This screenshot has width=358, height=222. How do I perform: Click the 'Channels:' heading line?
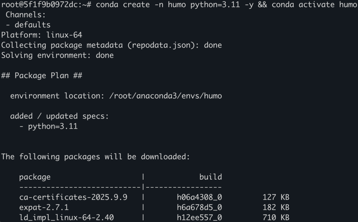(26, 15)
